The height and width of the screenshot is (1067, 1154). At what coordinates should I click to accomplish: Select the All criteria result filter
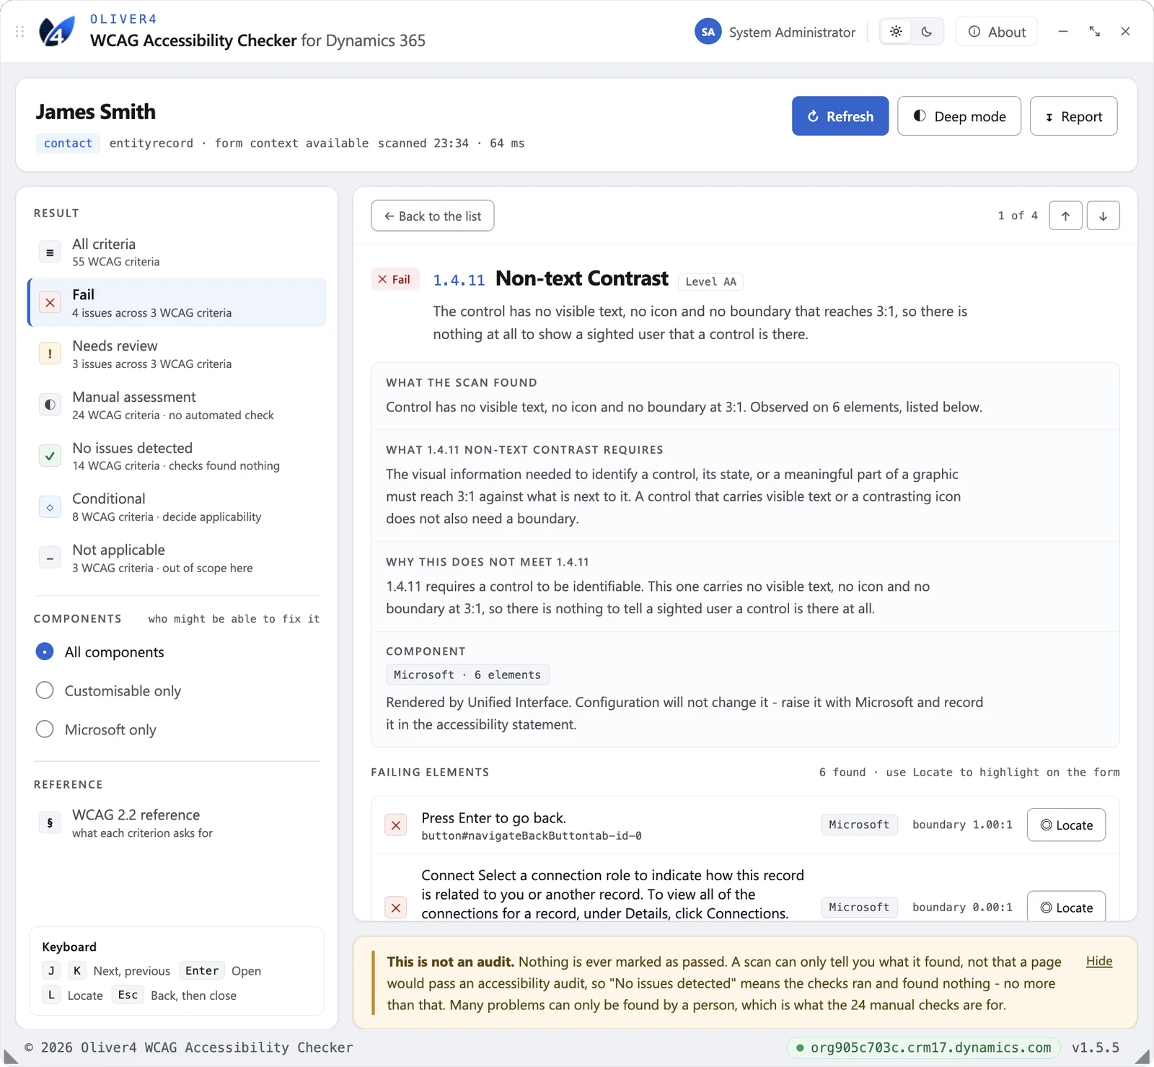tap(177, 252)
